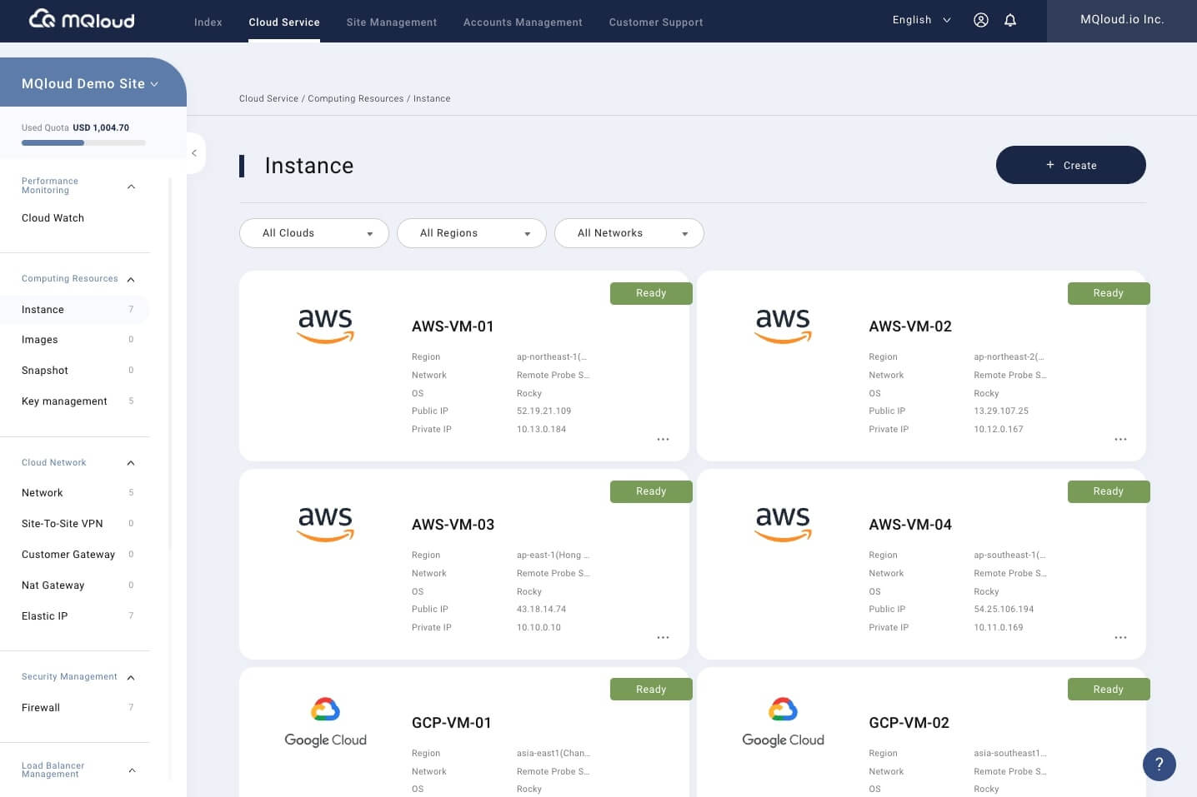Open the All Regions filter dropdown
Image resolution: width=1197 pixels, height=797 pixels.
click(x=472, y=233)
